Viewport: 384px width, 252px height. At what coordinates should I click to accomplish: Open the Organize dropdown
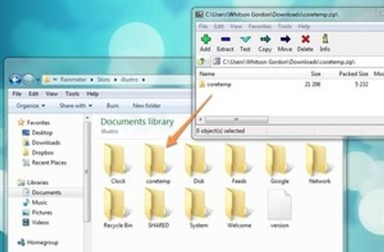click(31, 106)
